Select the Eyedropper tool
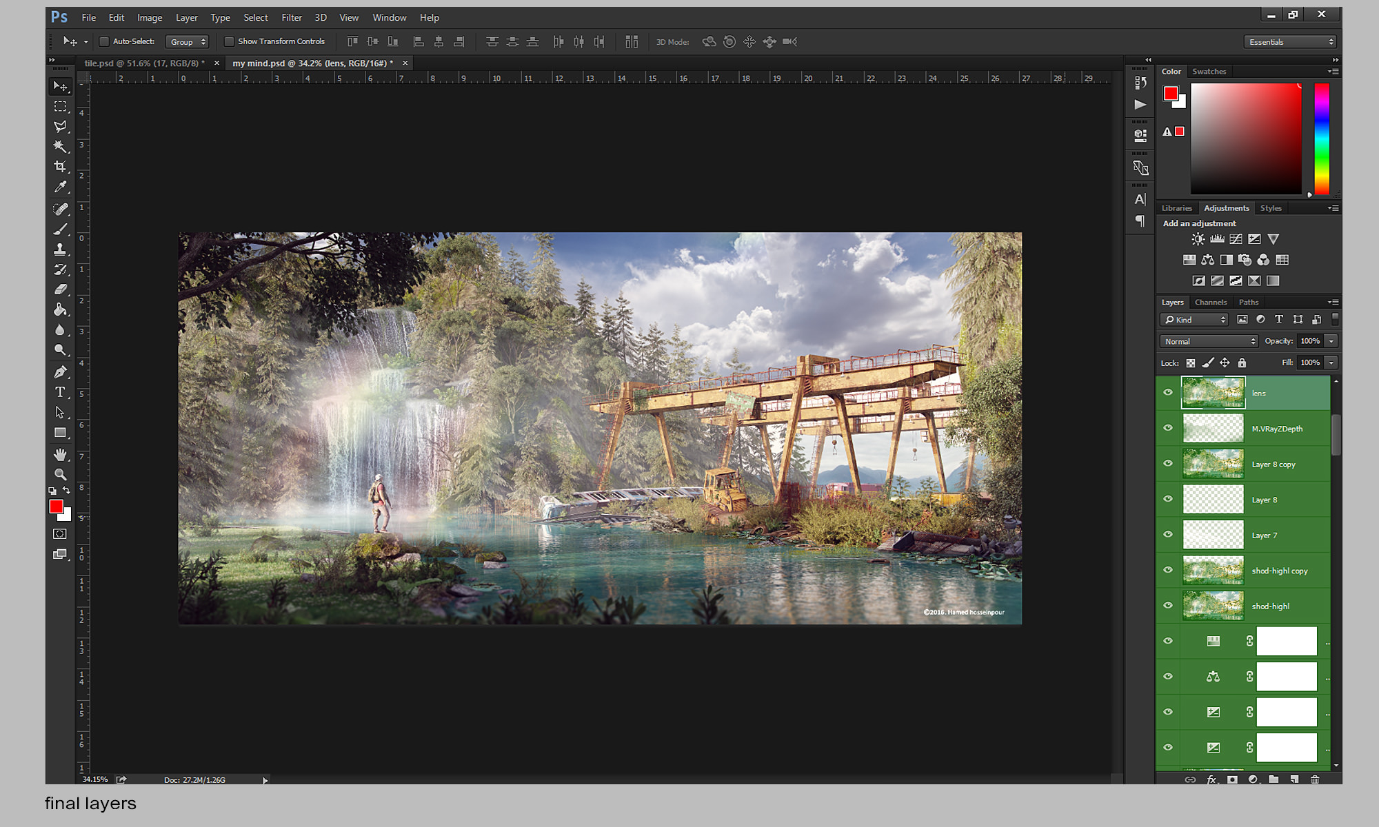The width and height of the screenshot is (1379, 827). (x=61, y=187)
